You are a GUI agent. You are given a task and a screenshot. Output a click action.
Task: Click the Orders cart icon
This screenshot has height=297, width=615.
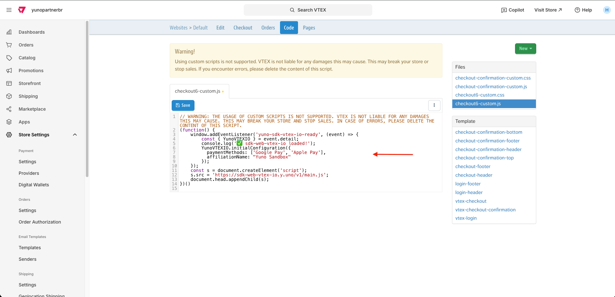coord(9,45)
